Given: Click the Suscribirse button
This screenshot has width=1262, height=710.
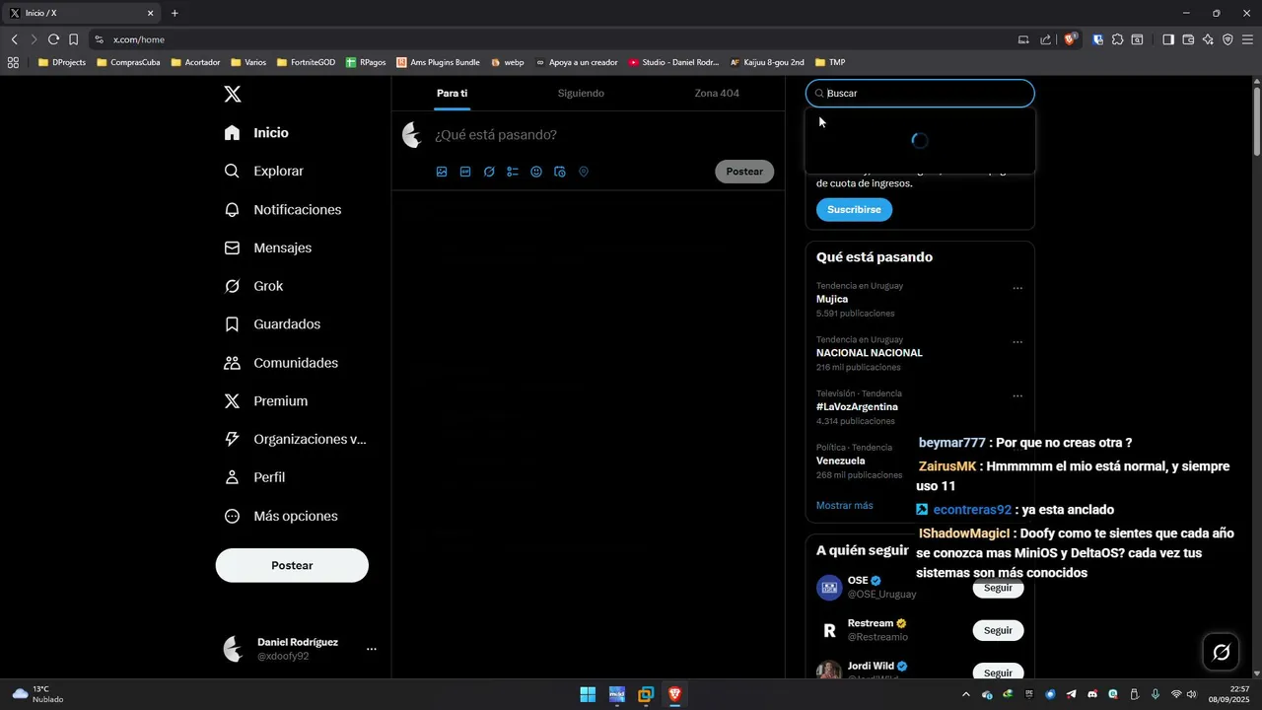Looking at the screenshot, I should [854, 209].
